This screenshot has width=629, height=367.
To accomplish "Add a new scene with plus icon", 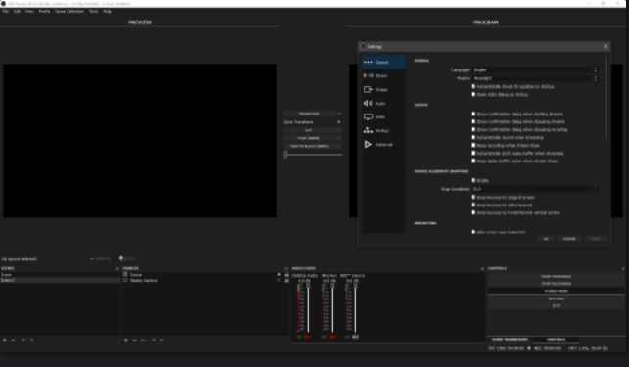I will tap(5, 340).
